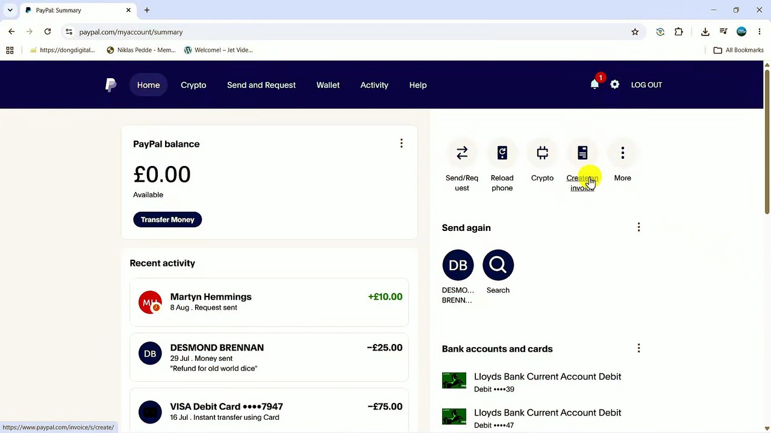Screen dimensions: 771x433
Task: Open the dongdigital bookmark
Action: [x=63, y=50]
